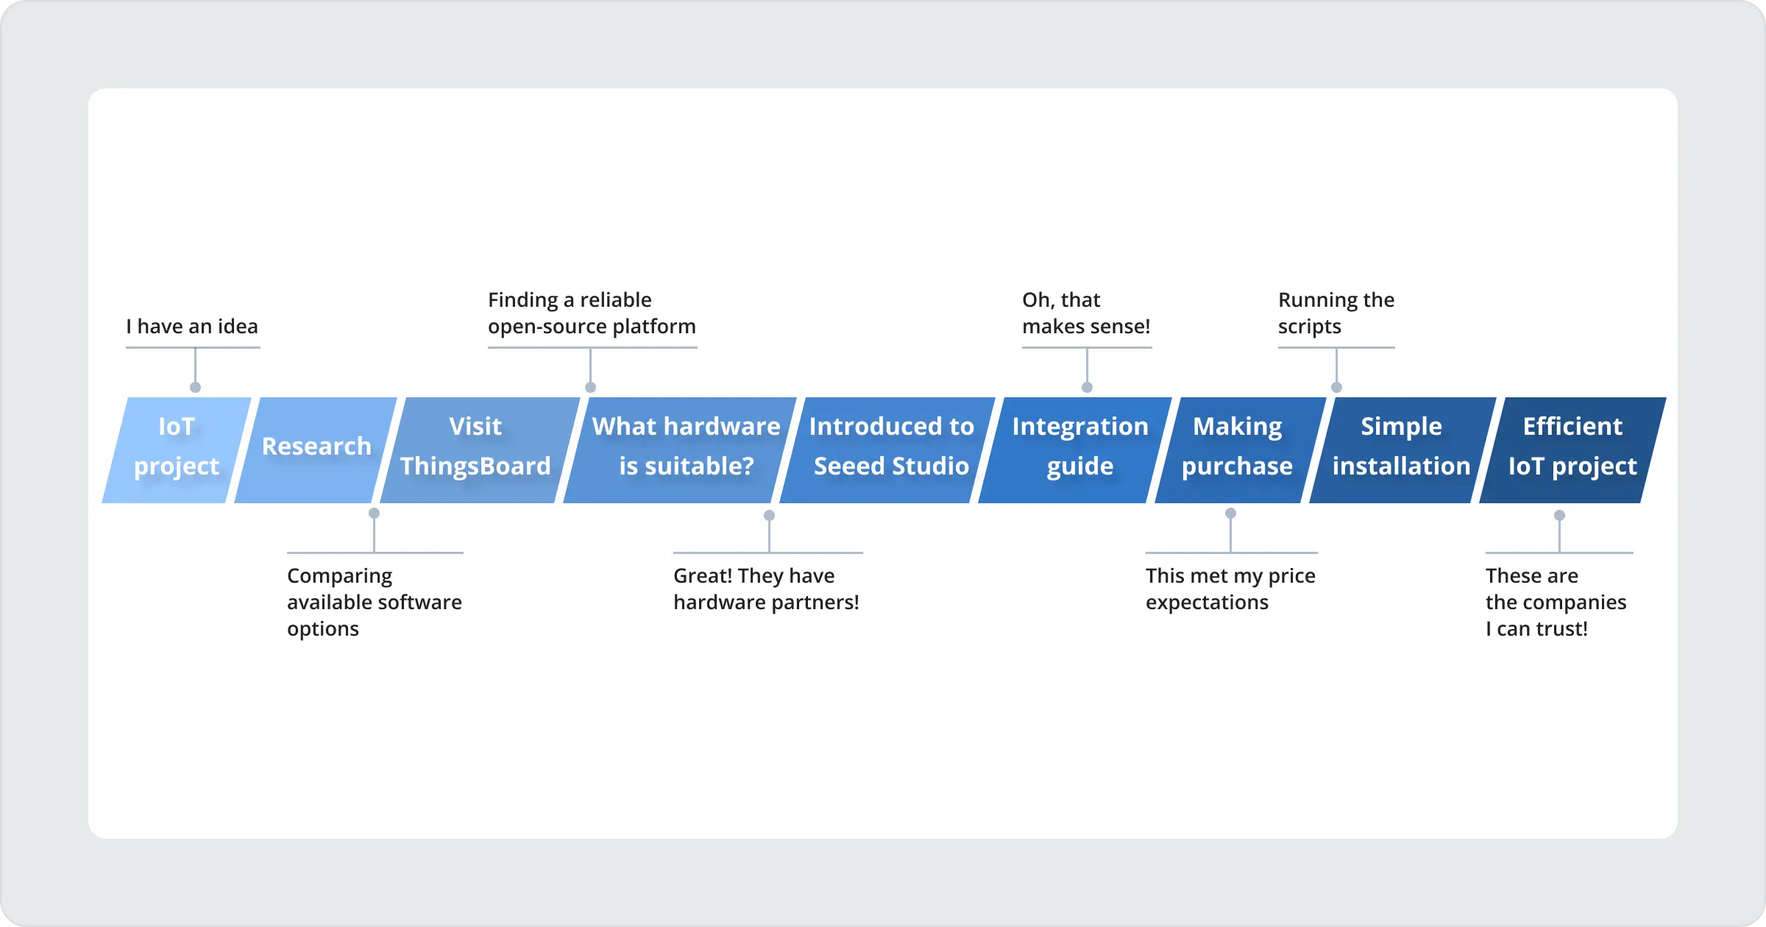Click the "Oh, that makes sense!" caption
1766x927 pixels.
pos(1085,313)
